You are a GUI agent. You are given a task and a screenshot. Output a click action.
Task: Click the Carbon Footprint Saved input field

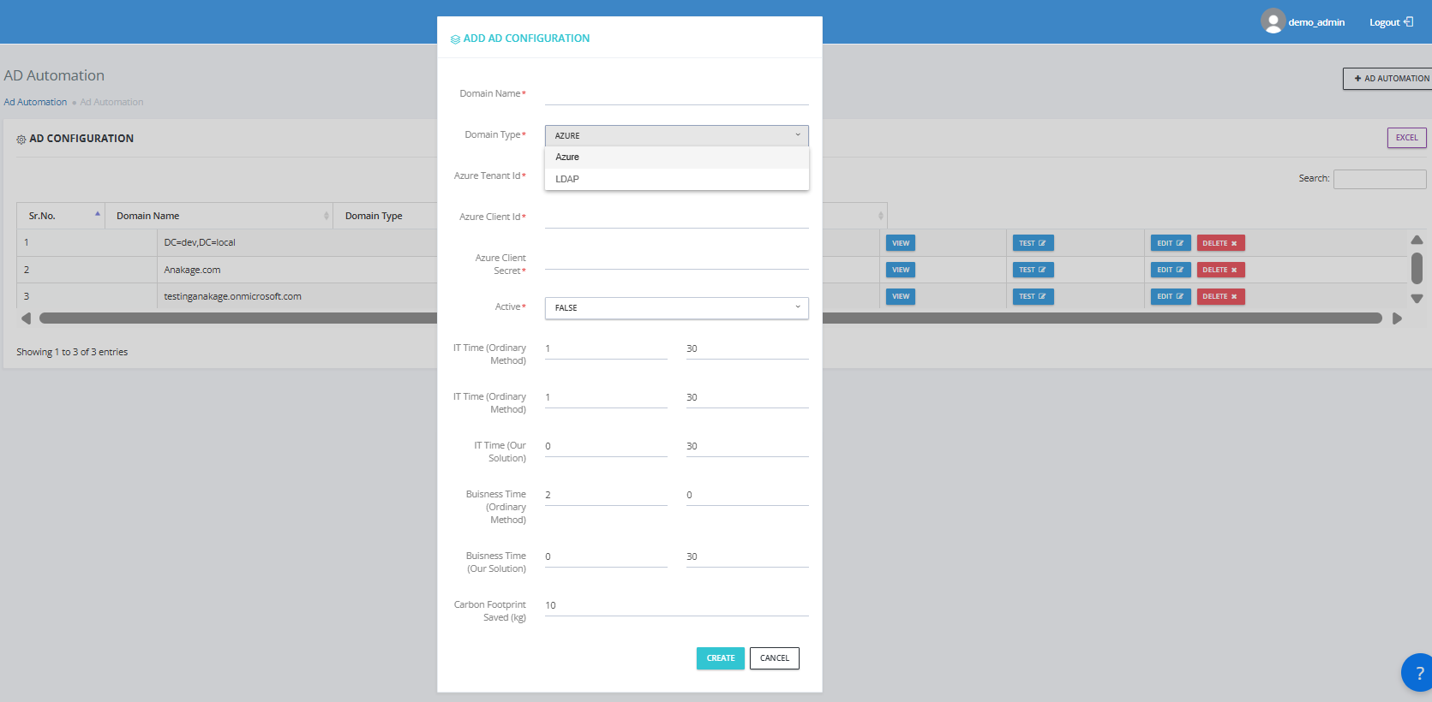tap(676, 605)
